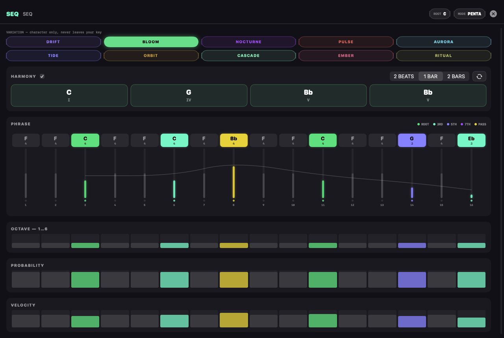Toggle phrase step 3 note C
Viewport: 504px width, 338px height.
click(x=85, y=140)
